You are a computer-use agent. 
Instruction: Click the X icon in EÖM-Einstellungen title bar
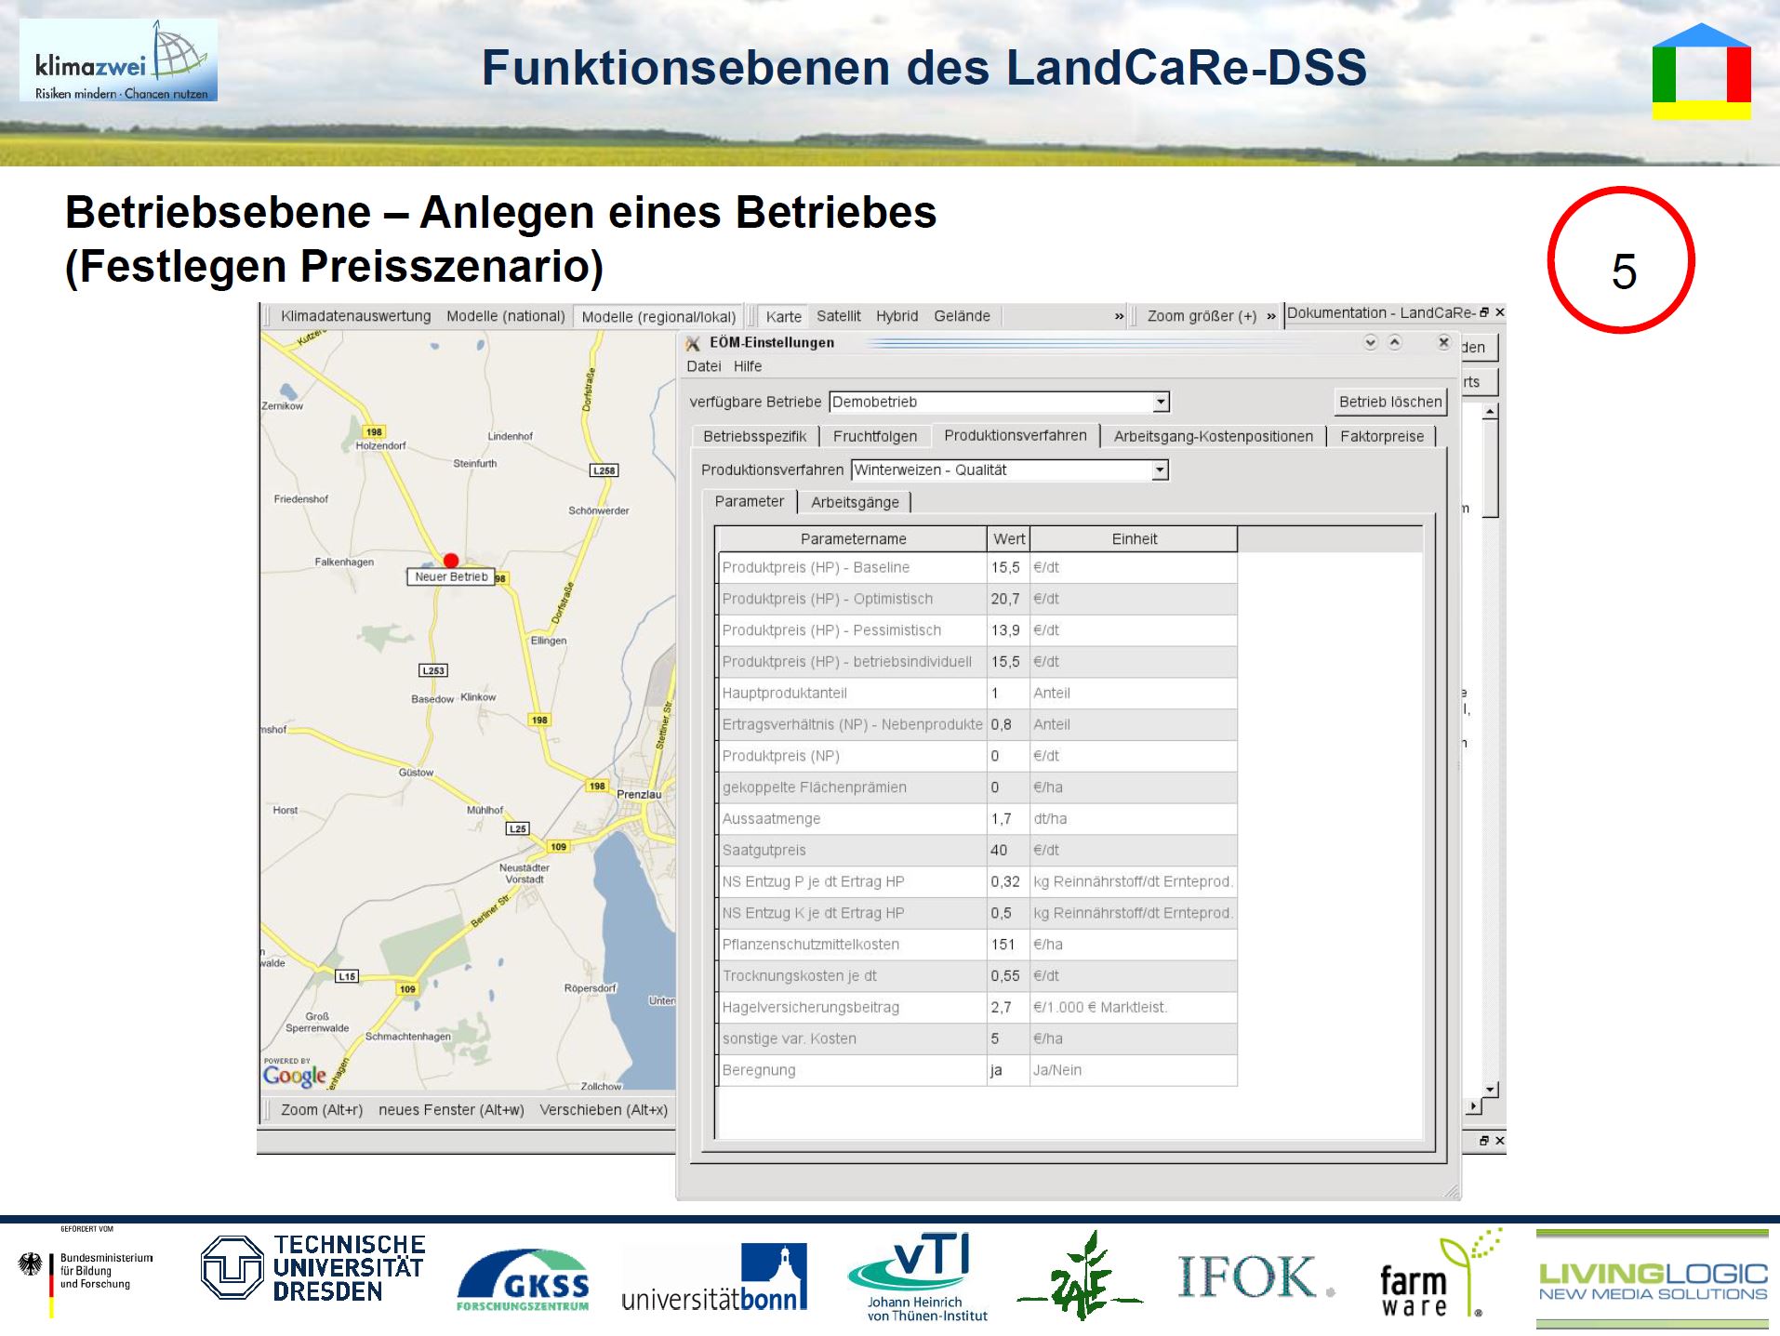pos(1443,342)
